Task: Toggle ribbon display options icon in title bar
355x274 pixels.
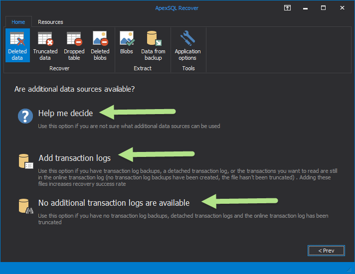Action: (x=287, y=8)
